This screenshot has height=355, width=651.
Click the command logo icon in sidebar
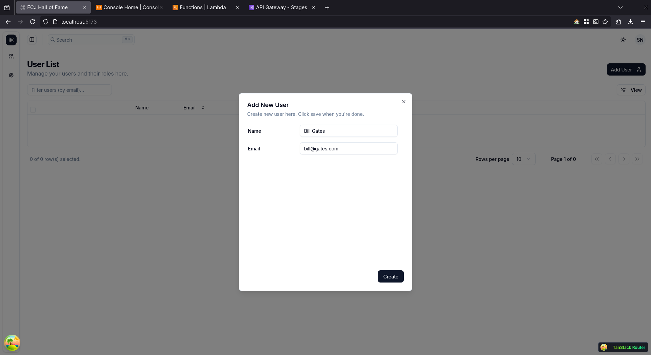tap(11, 40)
